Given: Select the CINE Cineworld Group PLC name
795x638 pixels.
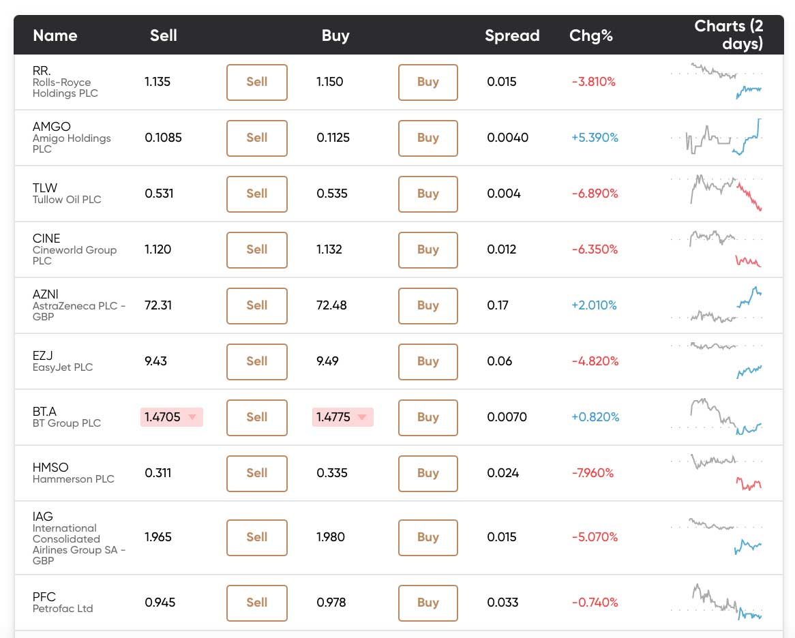Looking at the screenshot, I should click(x=74, y=249).
